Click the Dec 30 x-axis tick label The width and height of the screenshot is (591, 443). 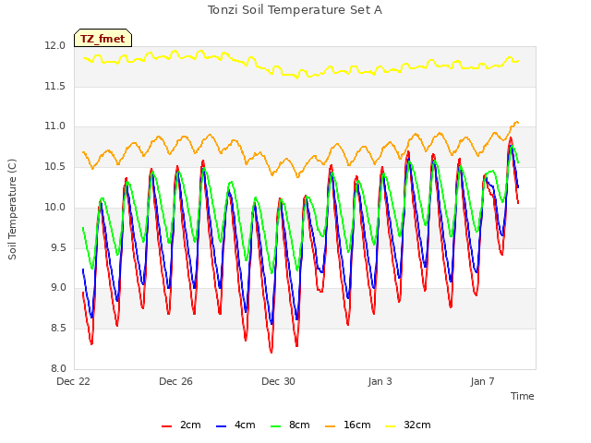[278, 381]
